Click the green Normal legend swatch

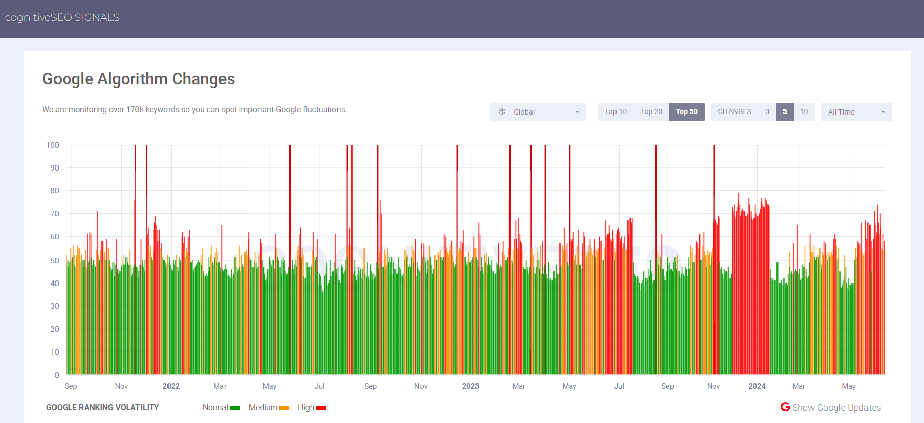coord(235,408)
